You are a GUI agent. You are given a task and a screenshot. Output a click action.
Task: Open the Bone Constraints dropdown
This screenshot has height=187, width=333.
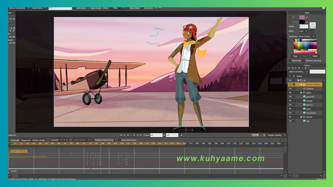(x=19, y=8)
